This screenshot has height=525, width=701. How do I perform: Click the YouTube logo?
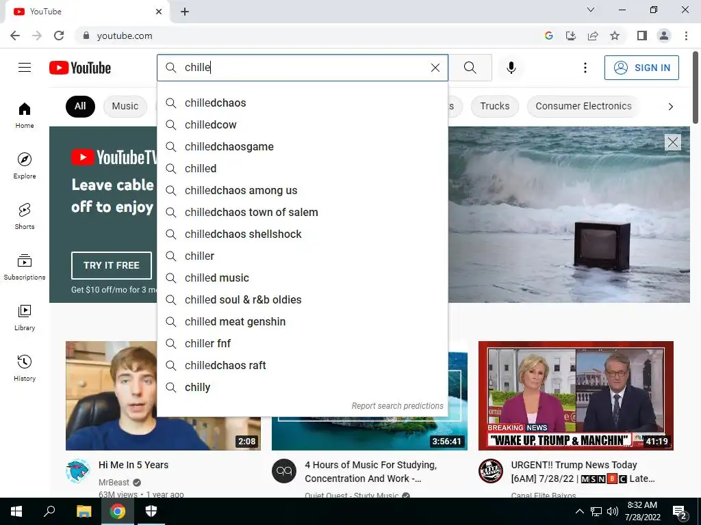point(80,68)
